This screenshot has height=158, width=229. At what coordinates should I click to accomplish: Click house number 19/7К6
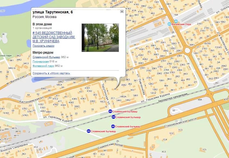[x=207, y=44]
